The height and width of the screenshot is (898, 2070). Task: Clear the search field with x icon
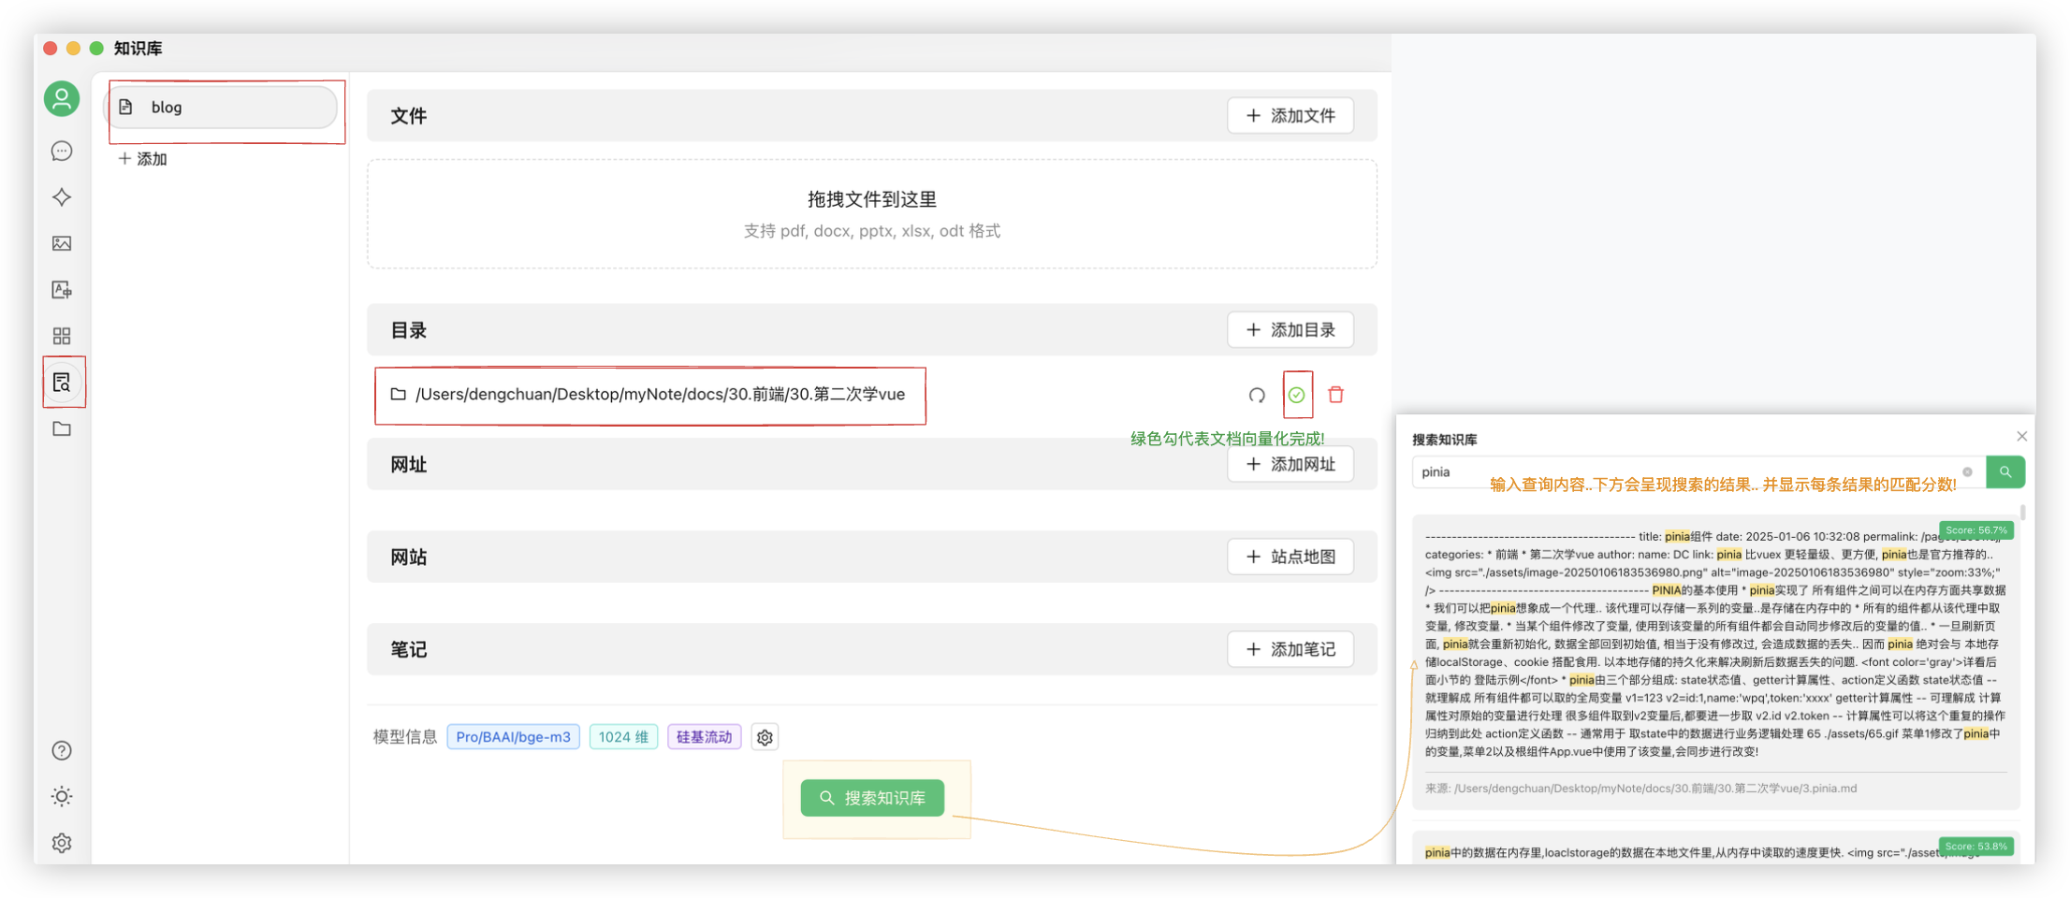coord(1967,472)
